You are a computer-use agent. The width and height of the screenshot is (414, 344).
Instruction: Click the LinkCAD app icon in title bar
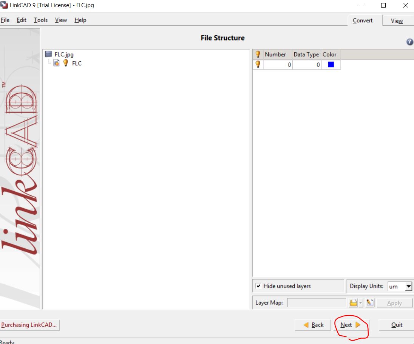[4, 5]
